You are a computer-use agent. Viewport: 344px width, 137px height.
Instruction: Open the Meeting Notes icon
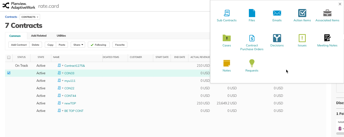click(327, 38)
